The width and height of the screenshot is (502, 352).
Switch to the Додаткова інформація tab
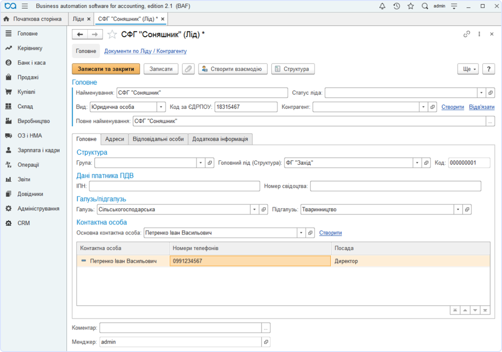tap(220, 139)
